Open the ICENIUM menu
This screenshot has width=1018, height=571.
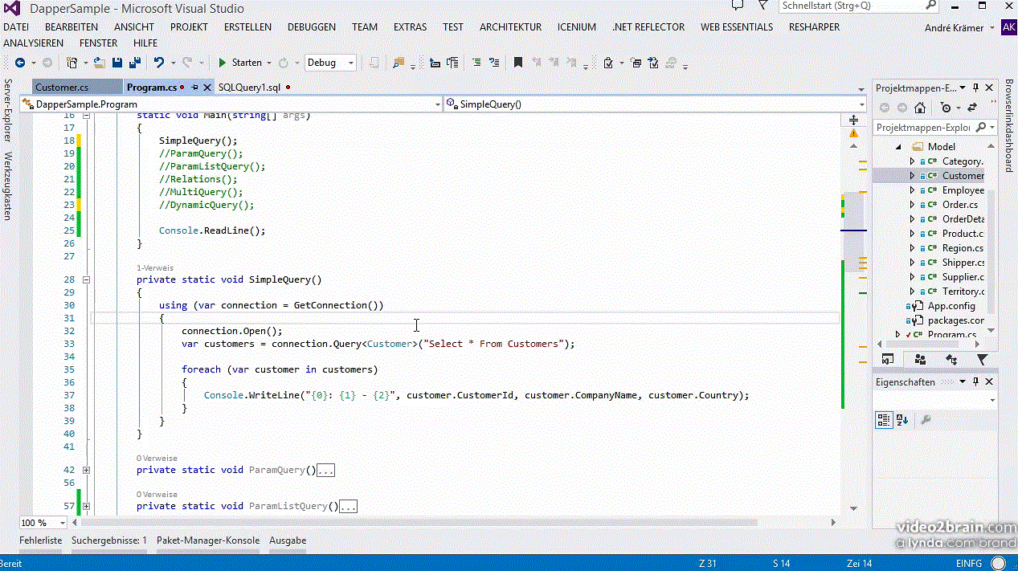pyautogui.click(x=577, y=27)
